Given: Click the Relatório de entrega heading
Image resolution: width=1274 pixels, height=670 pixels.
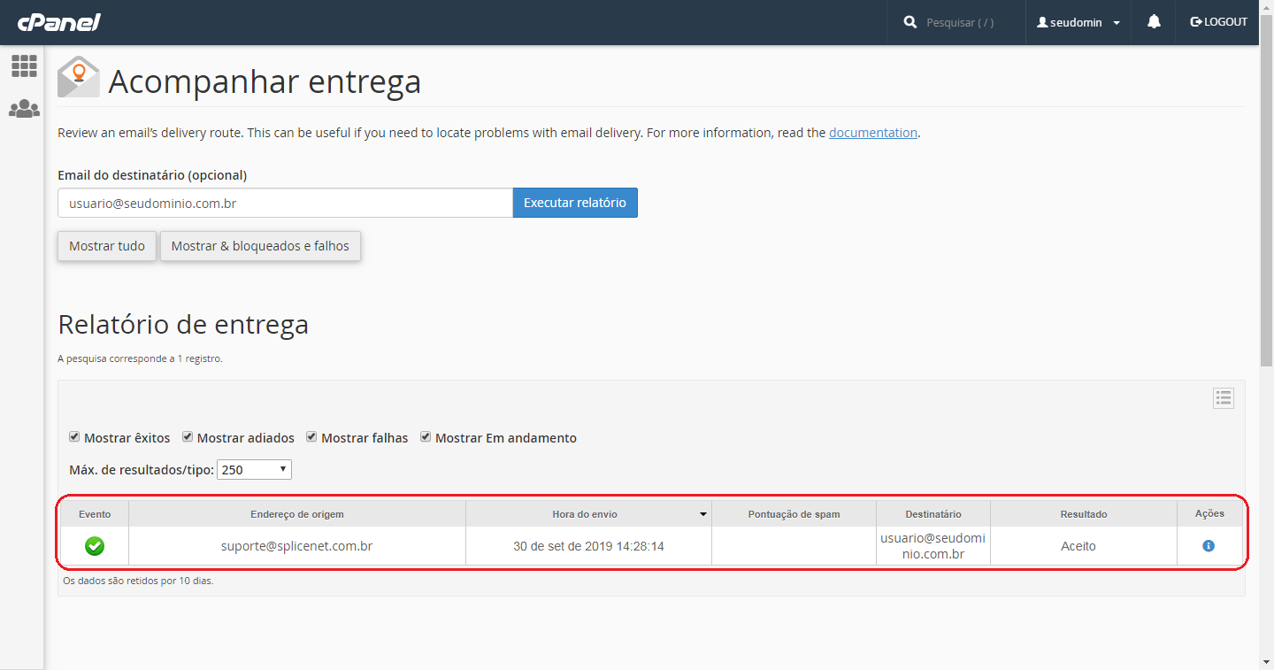Looking at the screenshot, I should (x=183, y=325).
